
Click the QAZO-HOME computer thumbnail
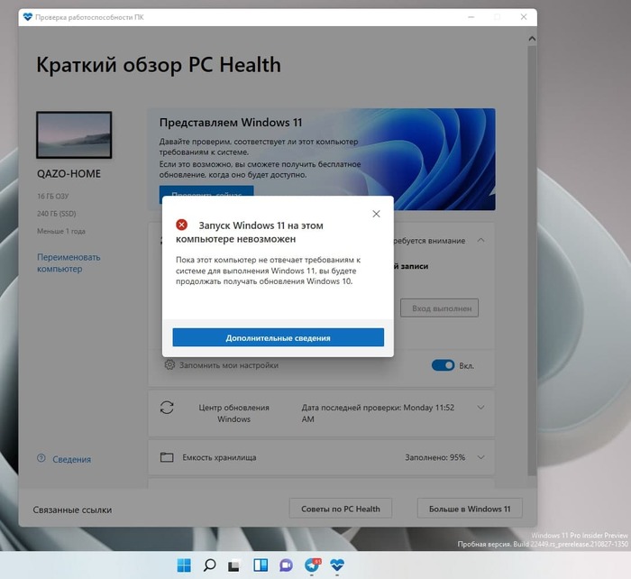tap(74, 135)
